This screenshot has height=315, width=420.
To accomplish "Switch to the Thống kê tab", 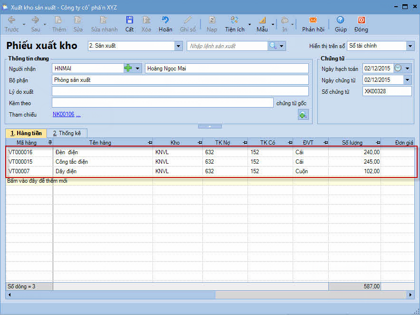I will (67, 133).
